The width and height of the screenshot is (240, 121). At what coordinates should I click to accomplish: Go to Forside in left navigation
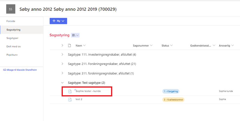[x=11, y=21]
